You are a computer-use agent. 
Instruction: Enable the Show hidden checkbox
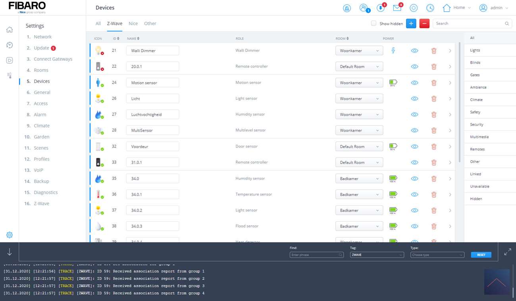[x=374, y=23]
